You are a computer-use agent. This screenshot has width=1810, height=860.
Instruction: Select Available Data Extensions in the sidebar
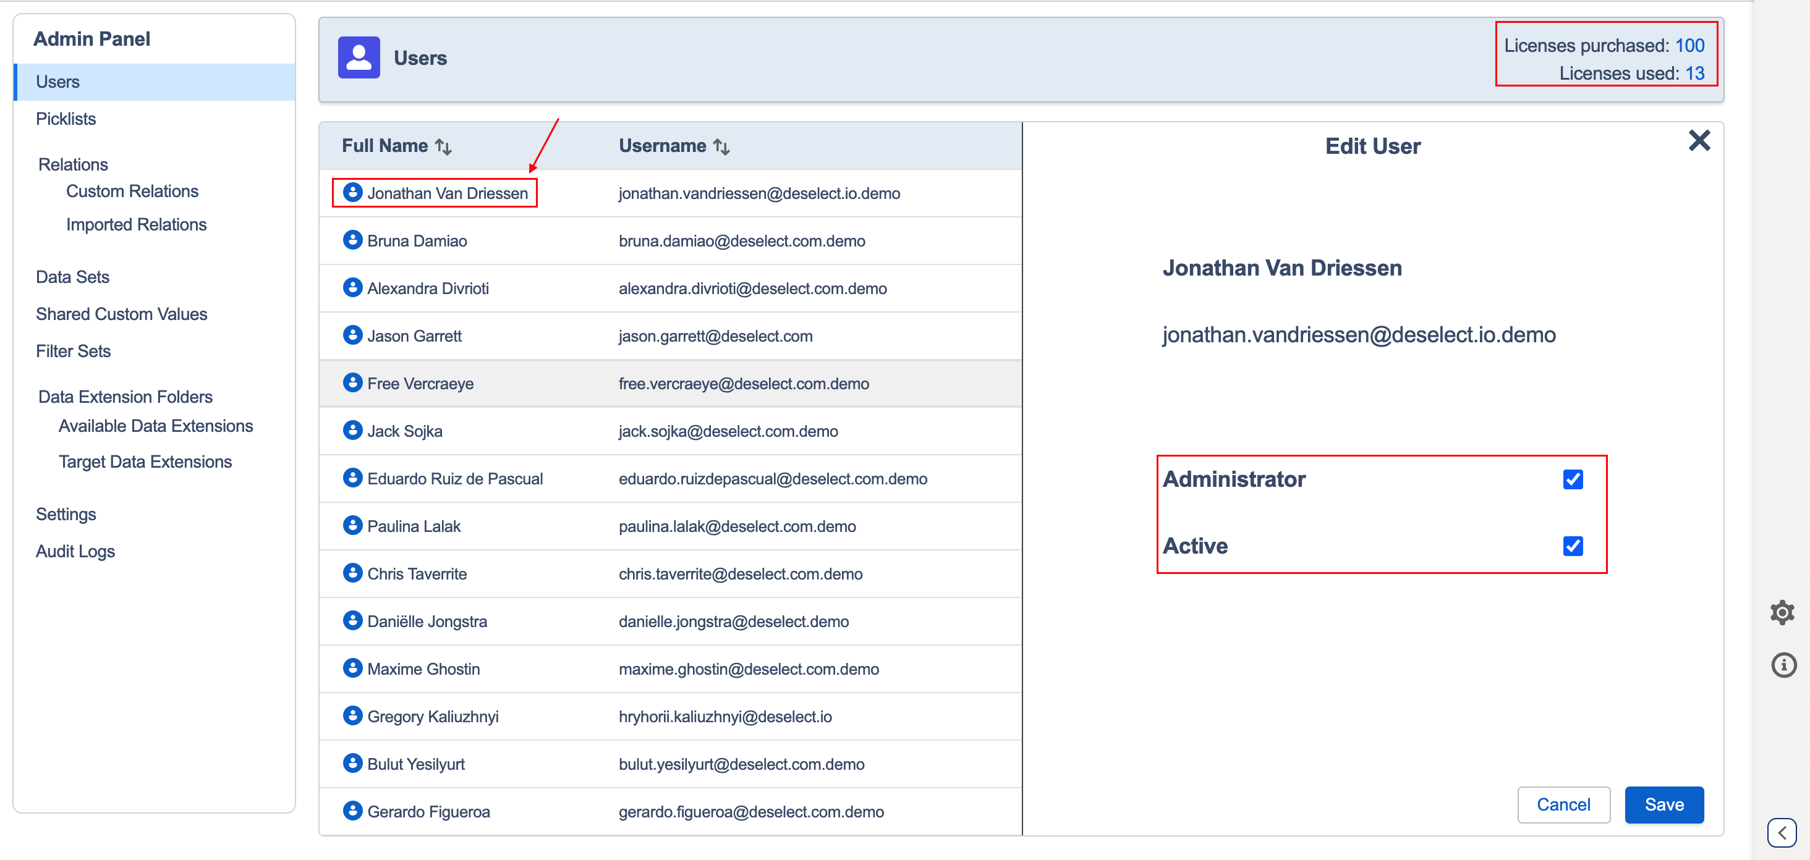point(156,426)
